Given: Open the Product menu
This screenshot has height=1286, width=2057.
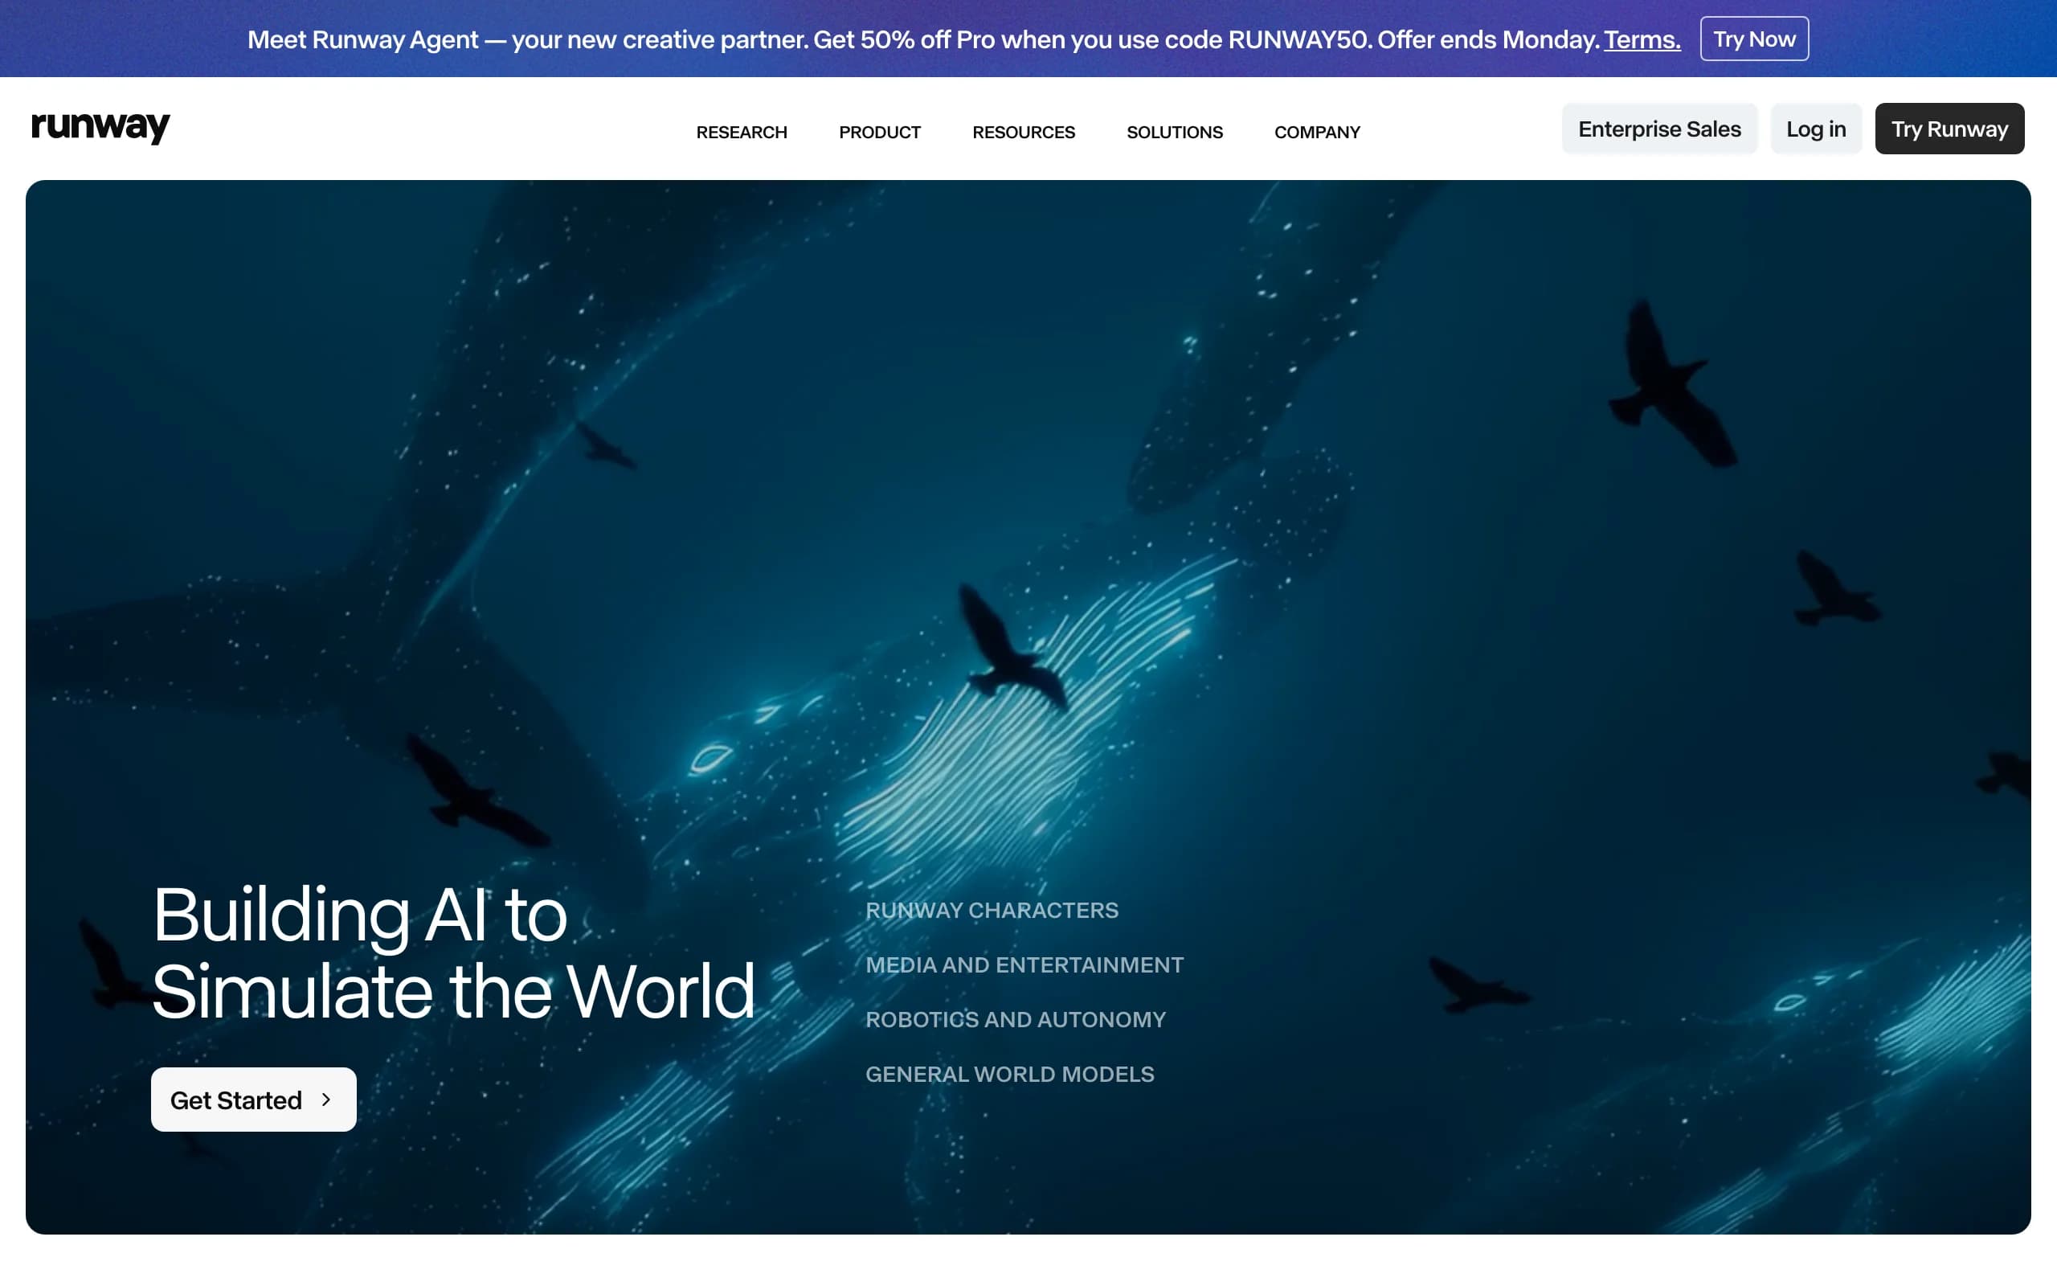Looking at the screenshot, I should 880,132.
